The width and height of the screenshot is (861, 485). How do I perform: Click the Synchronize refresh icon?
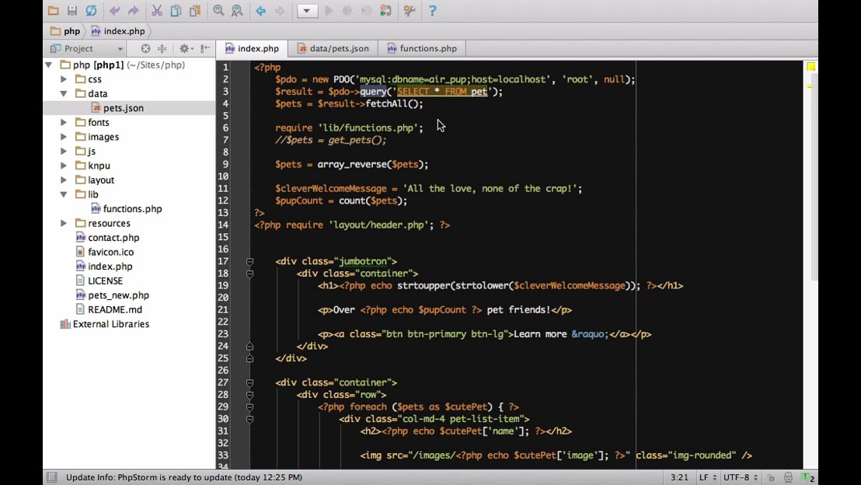point(91,10)
